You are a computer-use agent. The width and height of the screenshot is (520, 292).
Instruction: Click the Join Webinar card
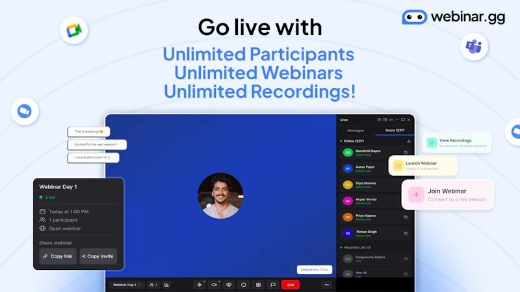[447, 195]
